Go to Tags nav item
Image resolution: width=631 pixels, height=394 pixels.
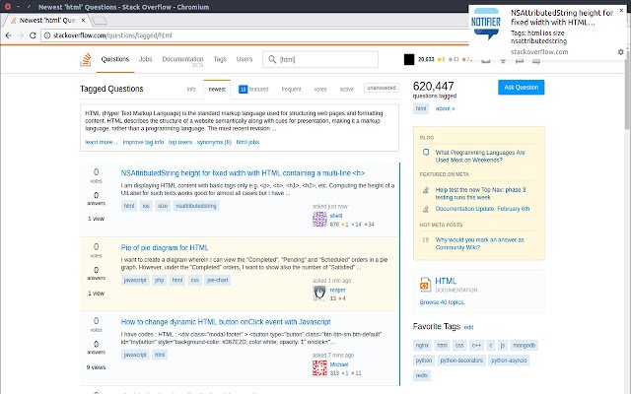click(x=220, y=59)
